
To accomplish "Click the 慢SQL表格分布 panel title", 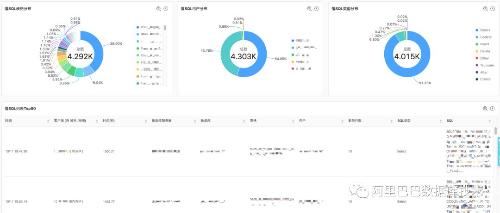I will coord(18,9).
